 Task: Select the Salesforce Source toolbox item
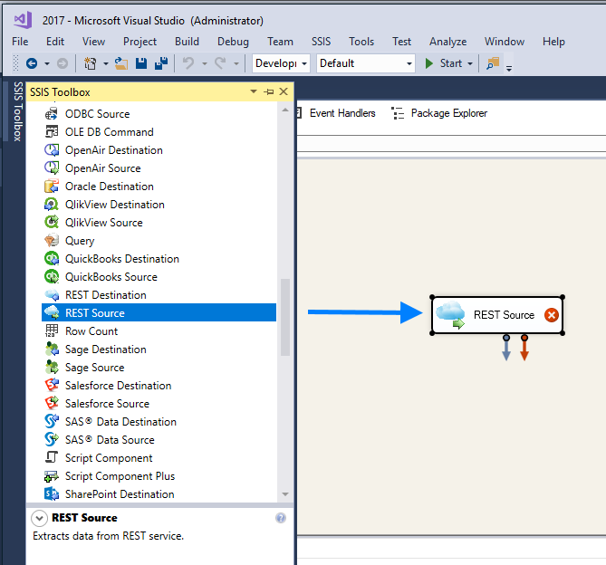[x=107, y=404]
